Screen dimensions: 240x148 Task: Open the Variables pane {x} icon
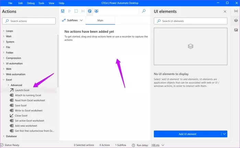pos(236,11)
